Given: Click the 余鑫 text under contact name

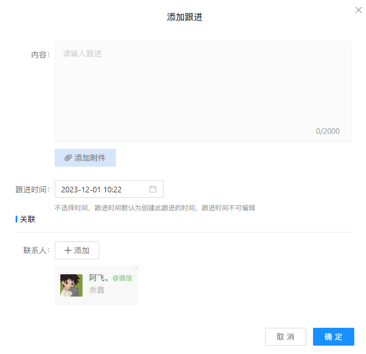Looking at the screenshot, I should tap(97, 290).
